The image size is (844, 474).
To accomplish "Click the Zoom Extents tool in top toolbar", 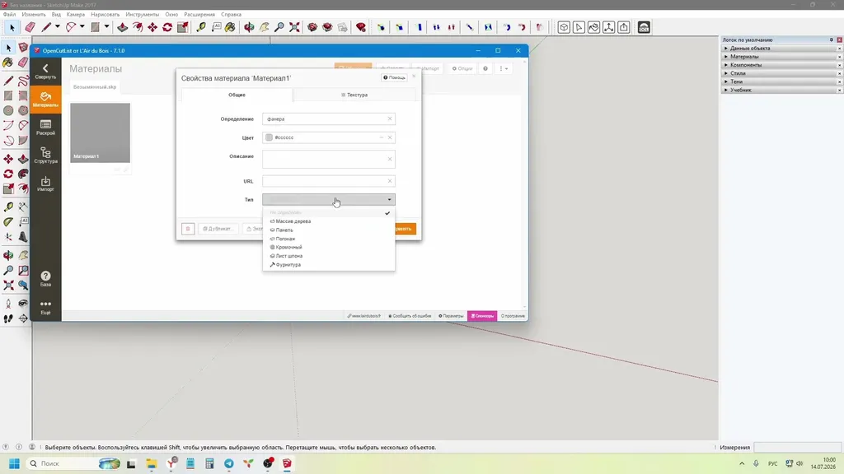I will tap(294, 27).
